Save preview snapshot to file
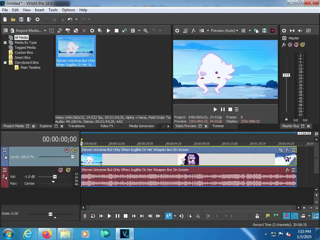 (264, 31)
